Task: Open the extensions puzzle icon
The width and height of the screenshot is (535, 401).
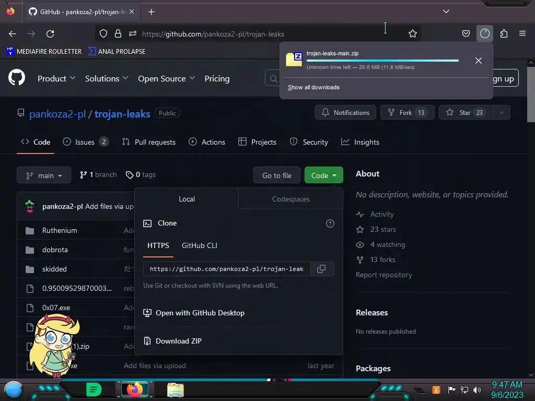Action: point(504,33)
